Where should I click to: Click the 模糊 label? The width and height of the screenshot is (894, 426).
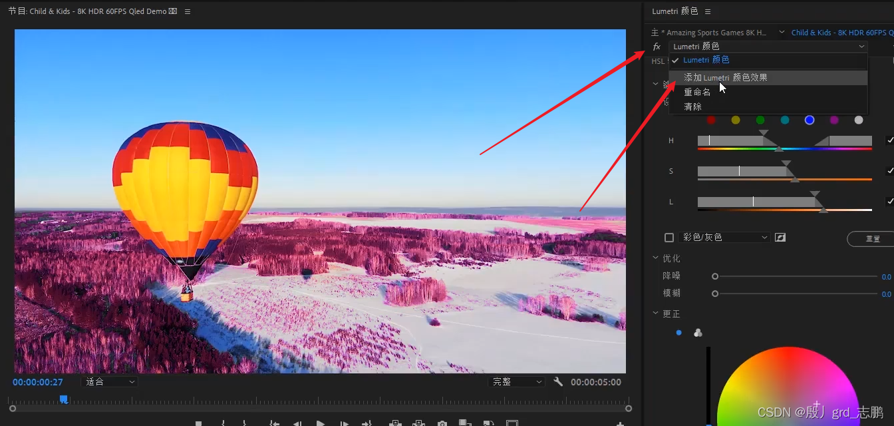pyautogui.click(x=671, y=293)
